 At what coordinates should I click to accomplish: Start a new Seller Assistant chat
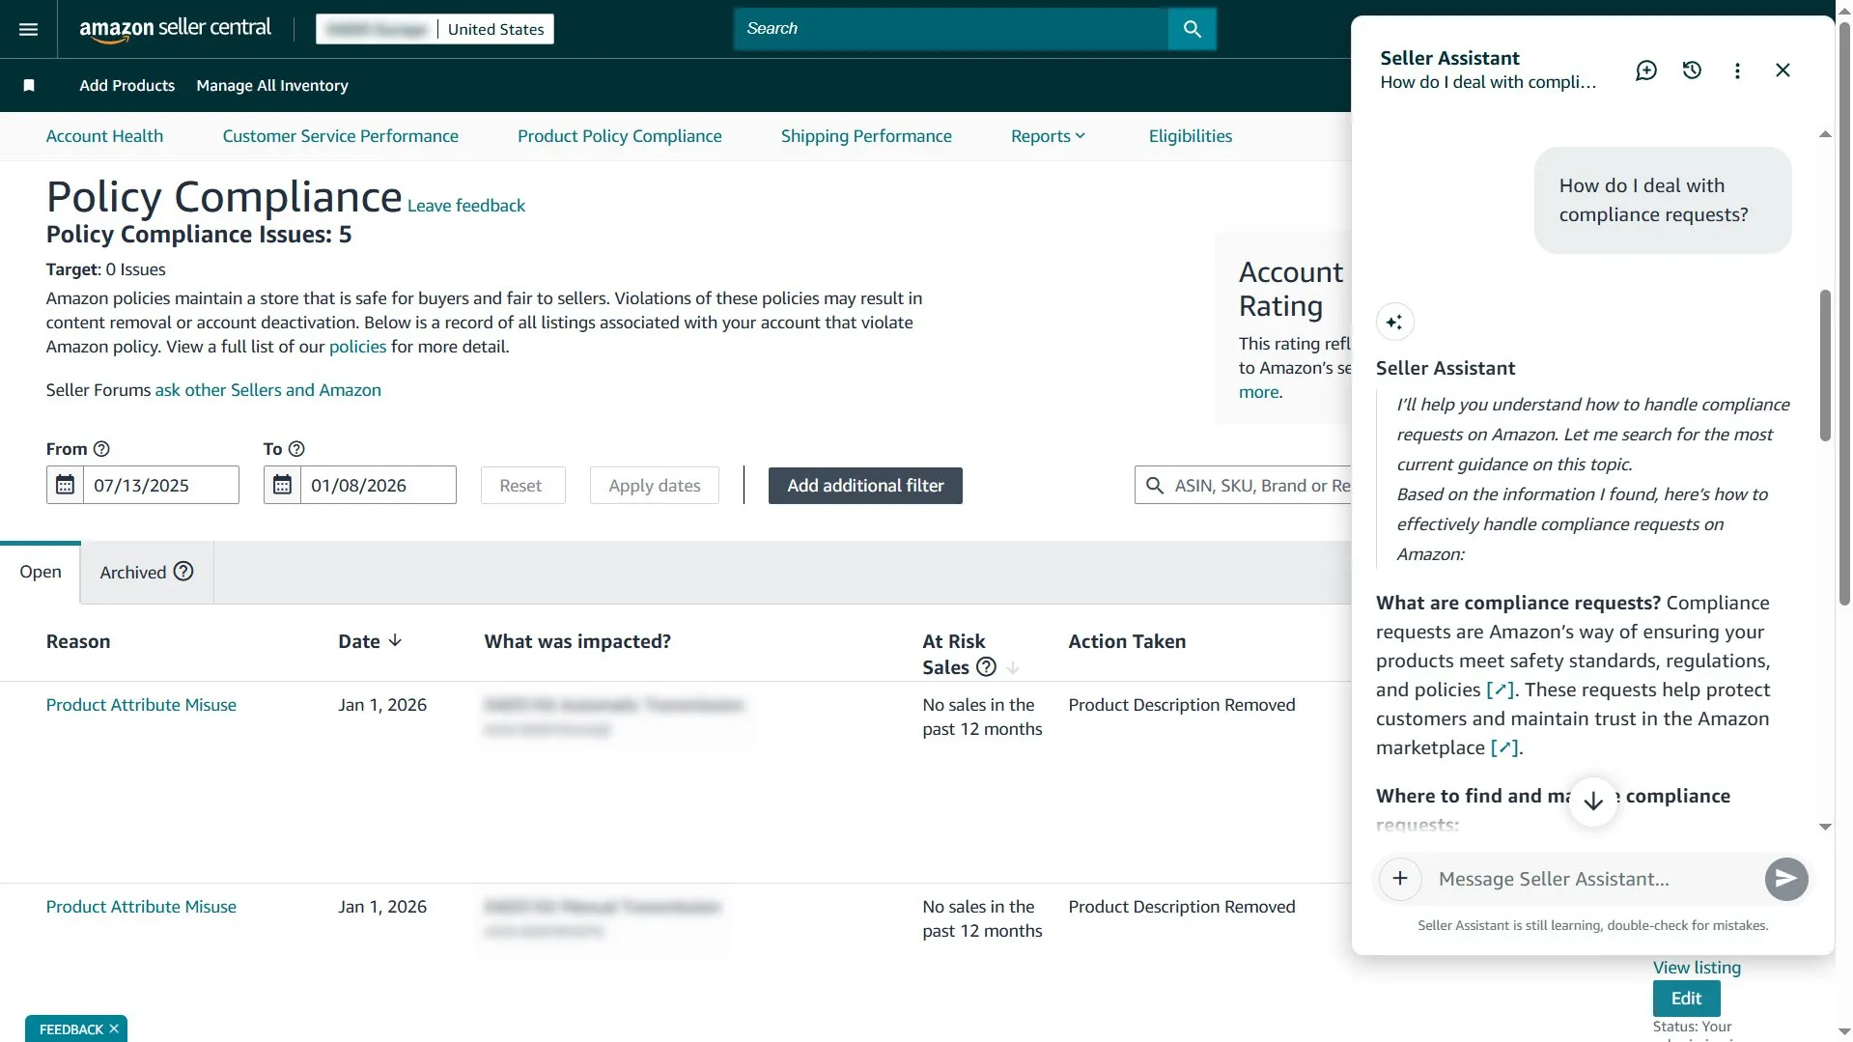(x=1645, y=70)
